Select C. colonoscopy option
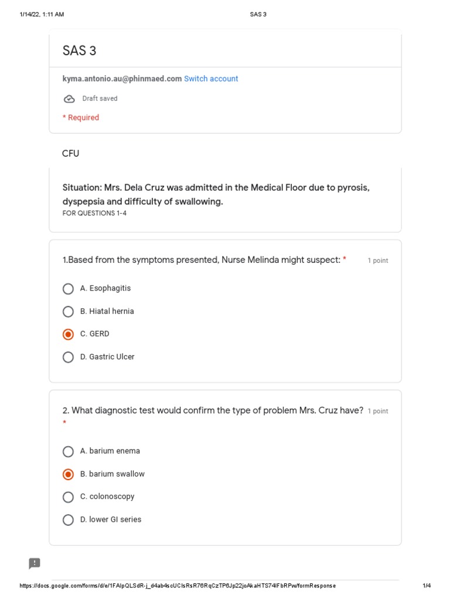Image resolution: width=450 pixels, height=601 pixels. point(68,497)
